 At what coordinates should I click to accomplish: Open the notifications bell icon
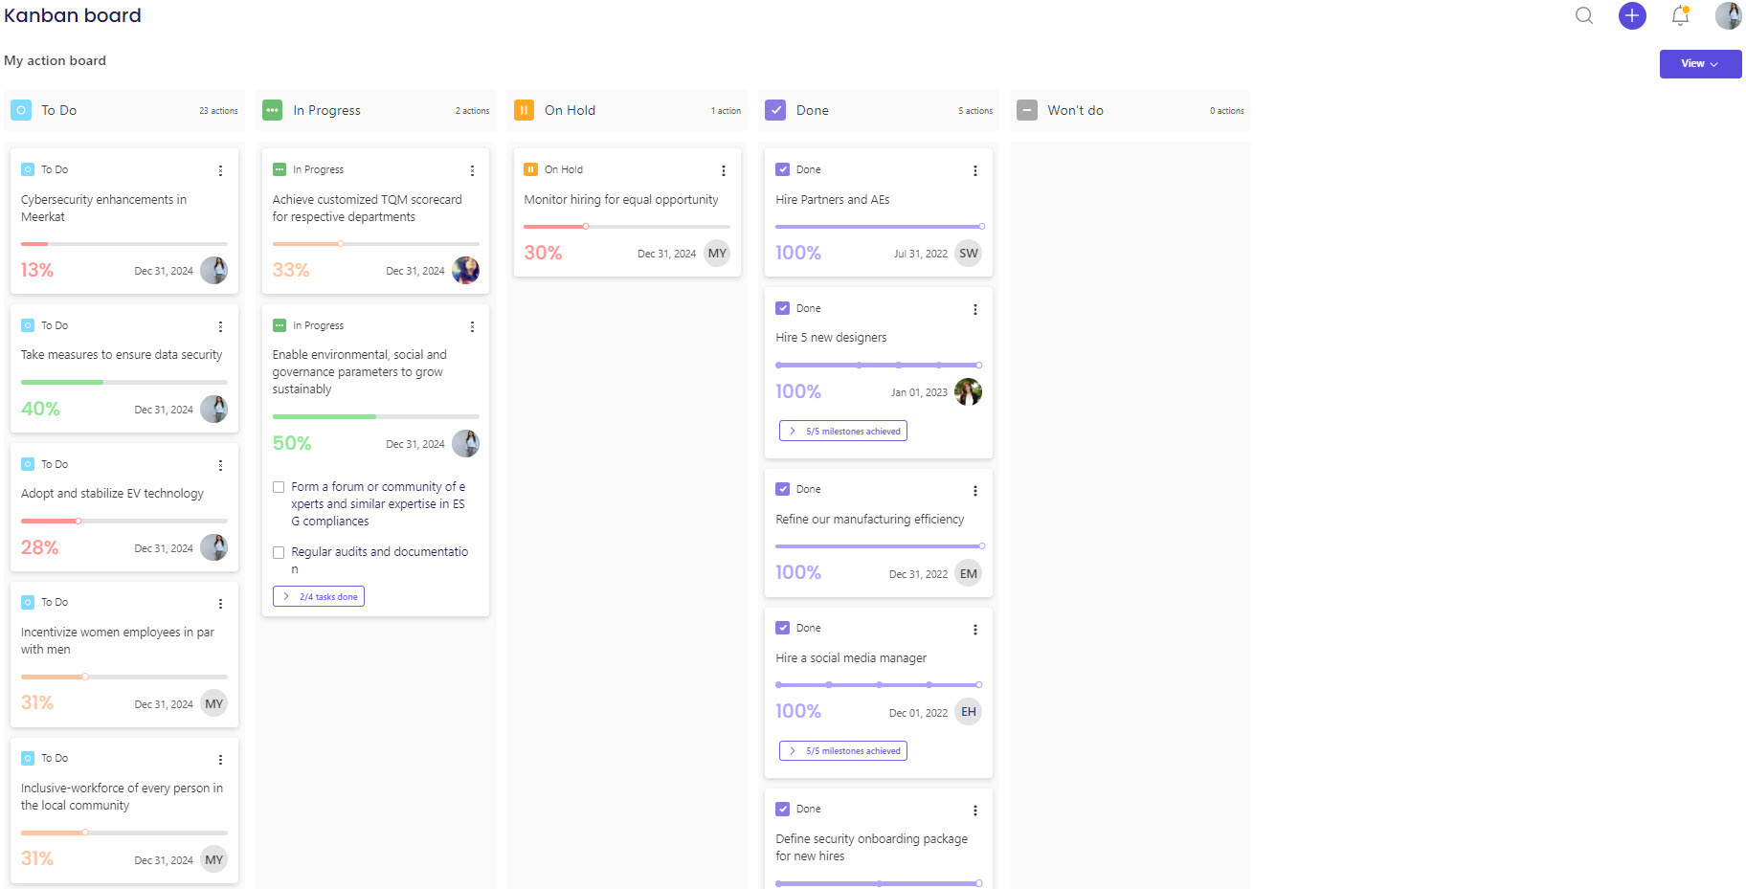tap(1679, 15)
